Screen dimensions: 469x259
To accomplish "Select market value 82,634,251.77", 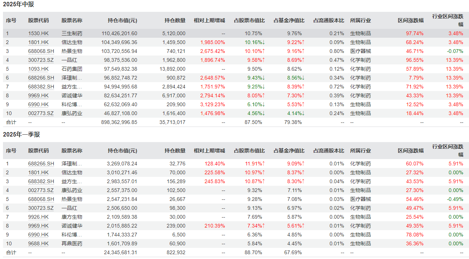I will (x=121, y=95).
